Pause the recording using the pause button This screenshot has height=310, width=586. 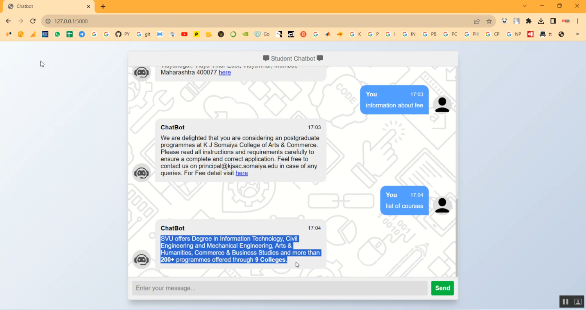(x=565, y=301)
